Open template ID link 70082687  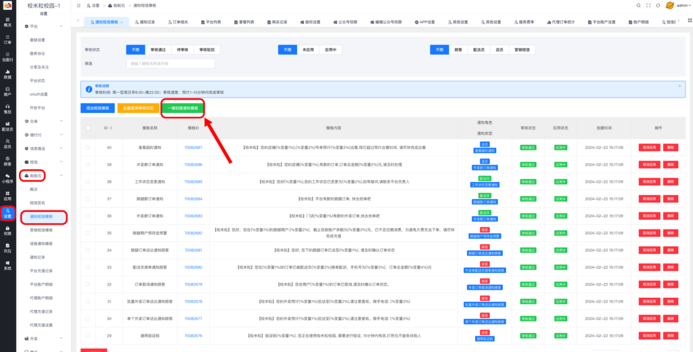(193, 148)
